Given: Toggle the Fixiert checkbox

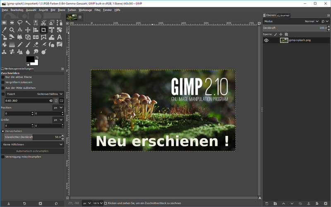Looking at the screenshot, I should pyautogui.click(x=3, y=94).
